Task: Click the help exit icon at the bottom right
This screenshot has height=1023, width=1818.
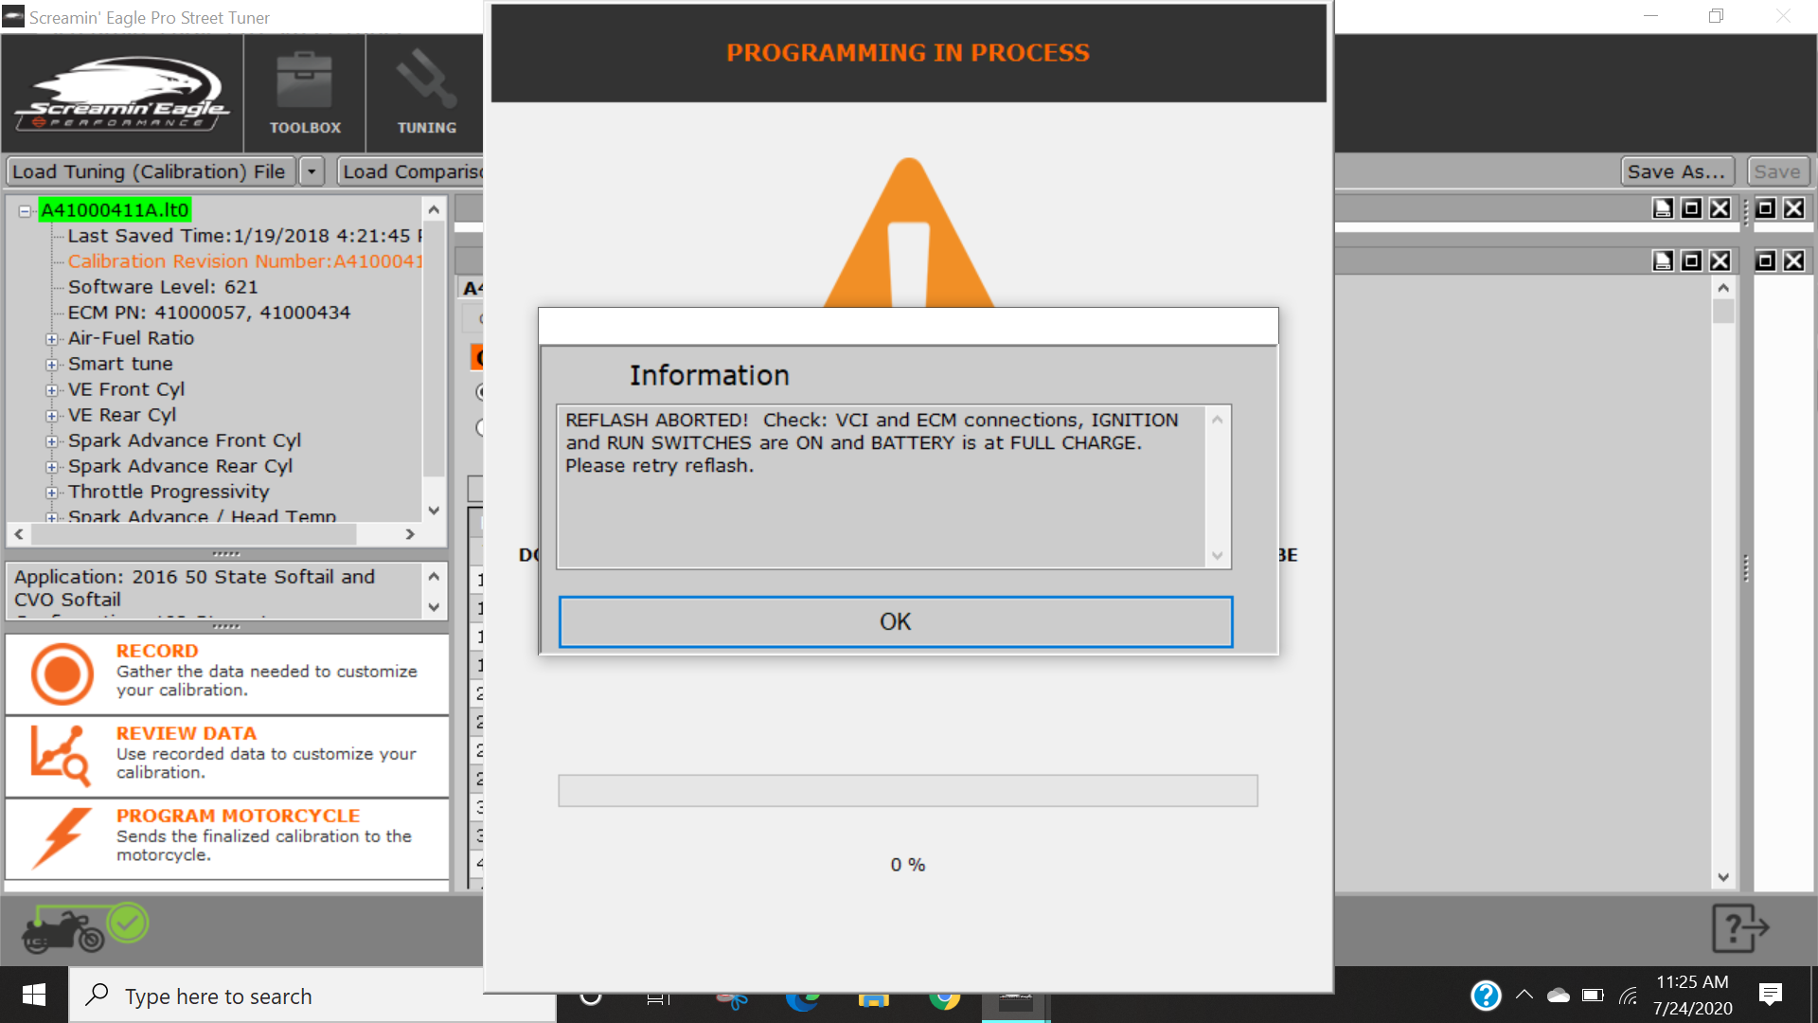Action: pyautogui.click(x=1739, y=928)
